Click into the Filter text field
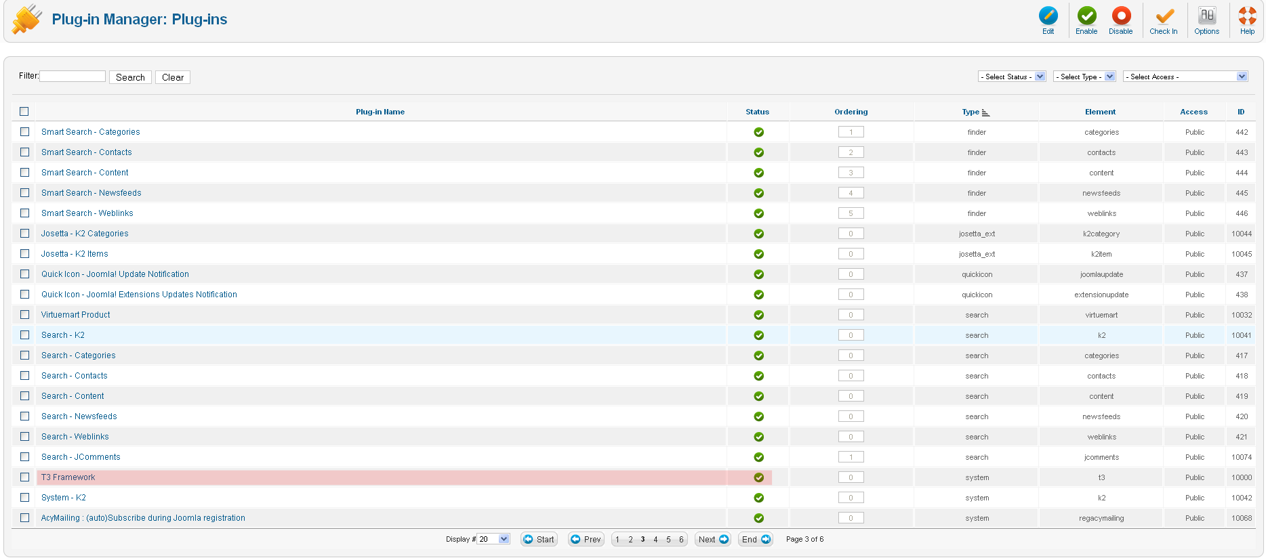Image resolution: width=1266 pixels, height=560 pixels. pyautogui.click(x=73, y=77)
